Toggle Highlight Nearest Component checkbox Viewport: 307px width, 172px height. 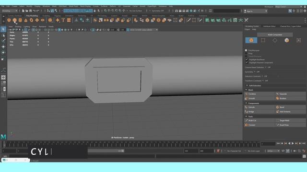[247, 63]
